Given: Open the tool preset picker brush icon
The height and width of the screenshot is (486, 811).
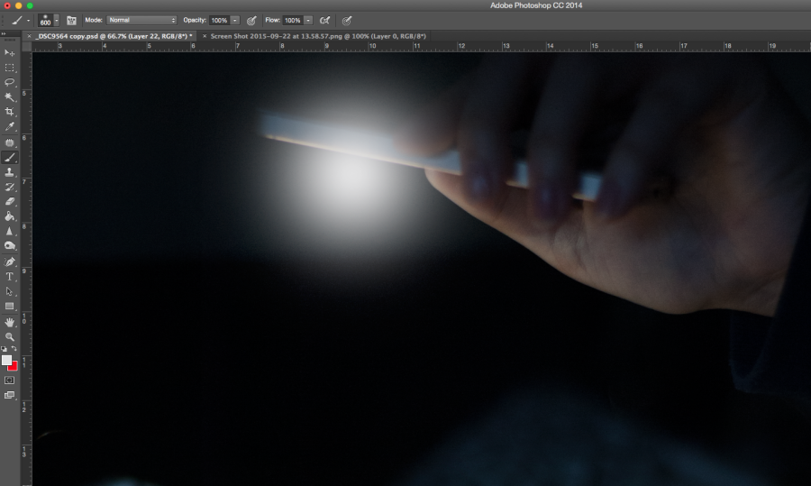Looking at the screenshot, I should tap(17, 20).
